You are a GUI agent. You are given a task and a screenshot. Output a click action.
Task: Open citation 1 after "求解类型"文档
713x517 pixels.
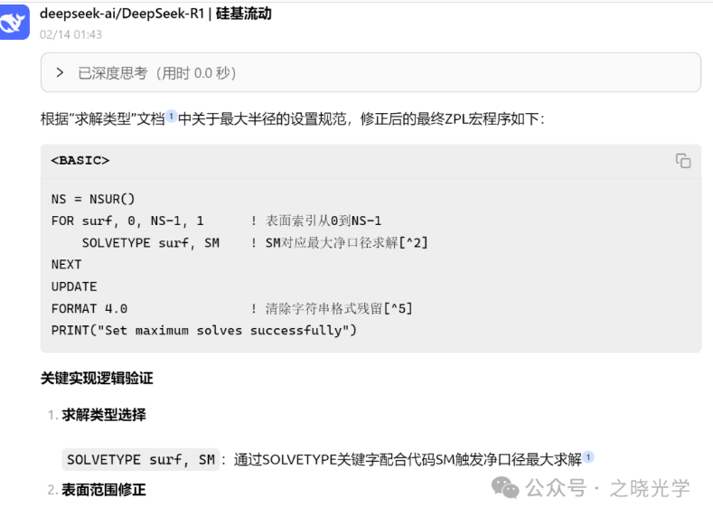pos(171,117)
